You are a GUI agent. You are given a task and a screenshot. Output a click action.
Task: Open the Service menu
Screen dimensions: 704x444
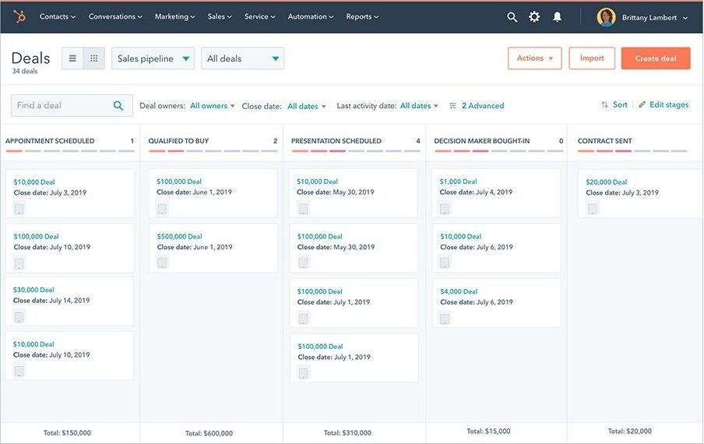tap(259, 16)
